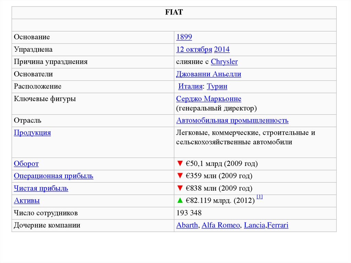Viewport: 351px width, 263px height.
Task: Open the Alfa Romeo subsidiary link
Action: tap(221, 225)
